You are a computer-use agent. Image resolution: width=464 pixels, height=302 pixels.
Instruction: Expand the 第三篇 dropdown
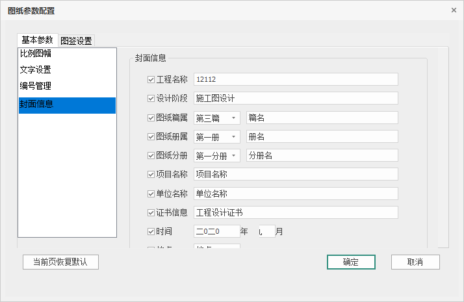coord(233,118)
